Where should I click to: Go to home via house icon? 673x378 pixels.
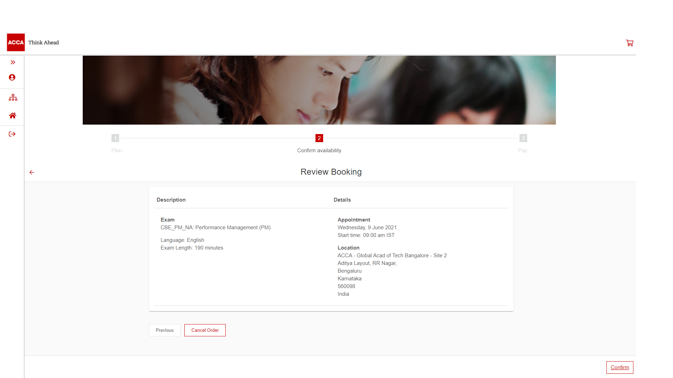[13, 115]
